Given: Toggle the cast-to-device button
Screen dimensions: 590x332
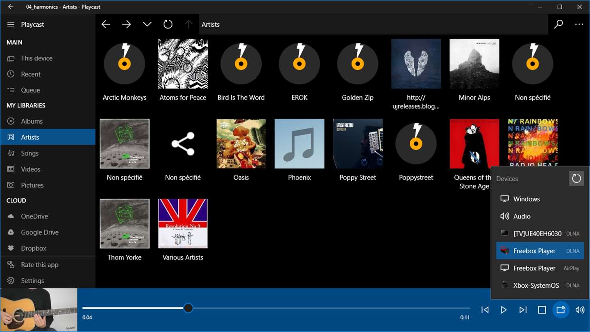Looking at the screenshot, I should click(561, 310).
